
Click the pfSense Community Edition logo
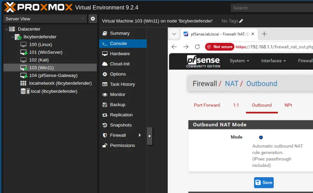tap(203, 61)
